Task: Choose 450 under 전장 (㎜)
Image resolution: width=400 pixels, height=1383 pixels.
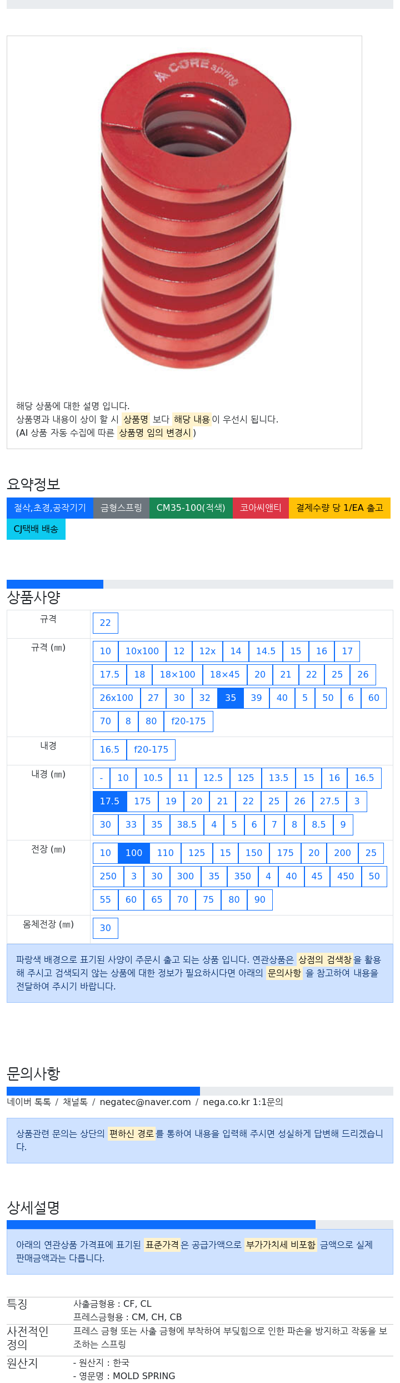Action: (346, 877)
